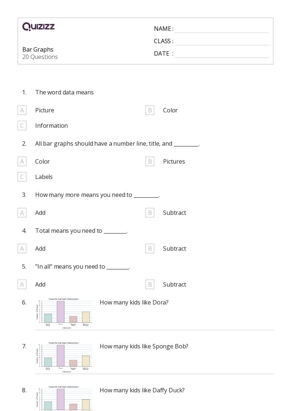
Task: Click the NAME input line
Action: coord(221,29)
